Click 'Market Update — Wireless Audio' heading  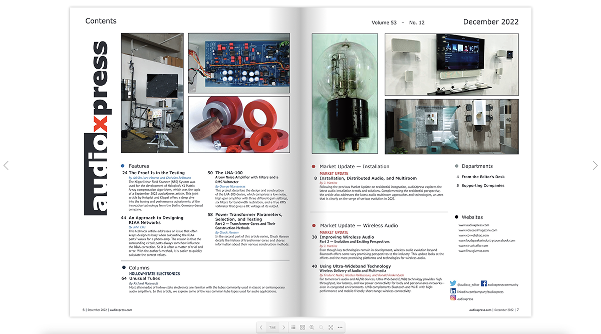click(x=359, y=226)
